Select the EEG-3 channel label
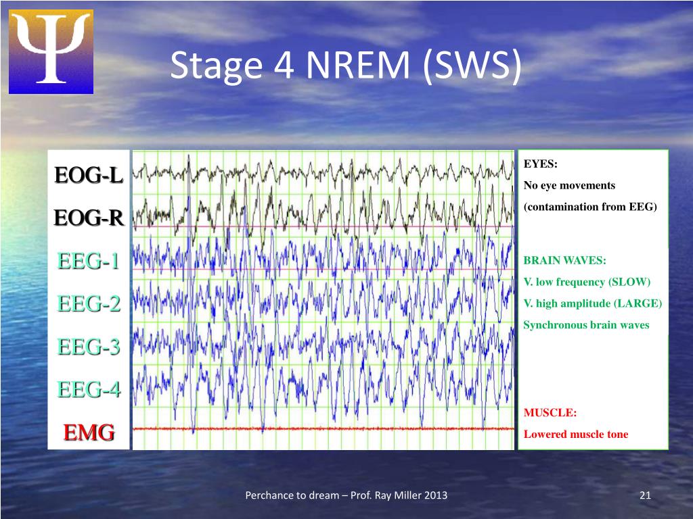This screenshot has height=519, width=693. pos(89,347)
